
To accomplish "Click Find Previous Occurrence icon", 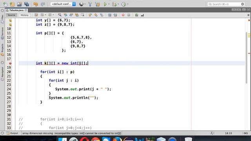I will (x=65, y=15).
